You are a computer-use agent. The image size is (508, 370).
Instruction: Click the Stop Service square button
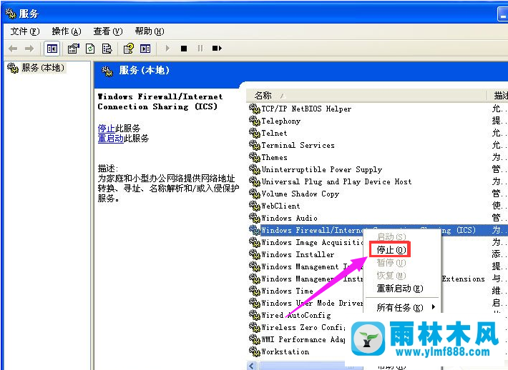click(184, 49)
